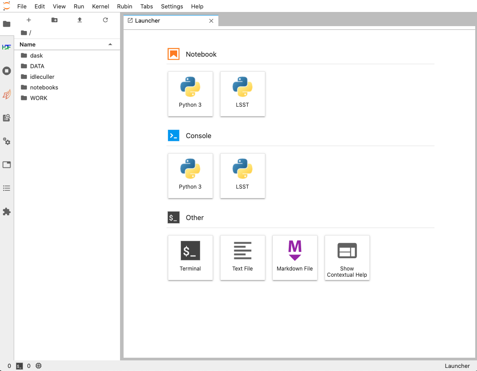Launch a Python 3 notebook

pyautogui.click(x=190, y=94)
